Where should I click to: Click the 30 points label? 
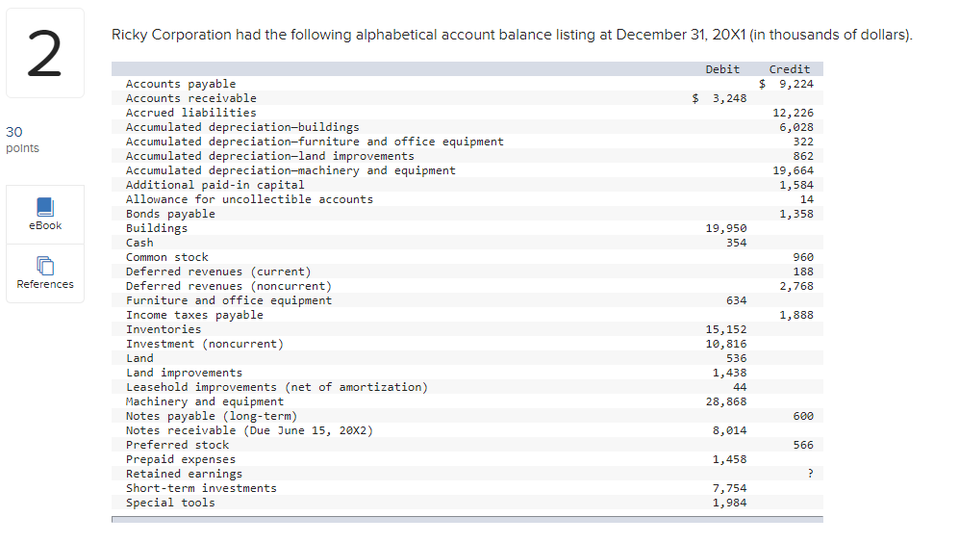click(x=22, y=140)
